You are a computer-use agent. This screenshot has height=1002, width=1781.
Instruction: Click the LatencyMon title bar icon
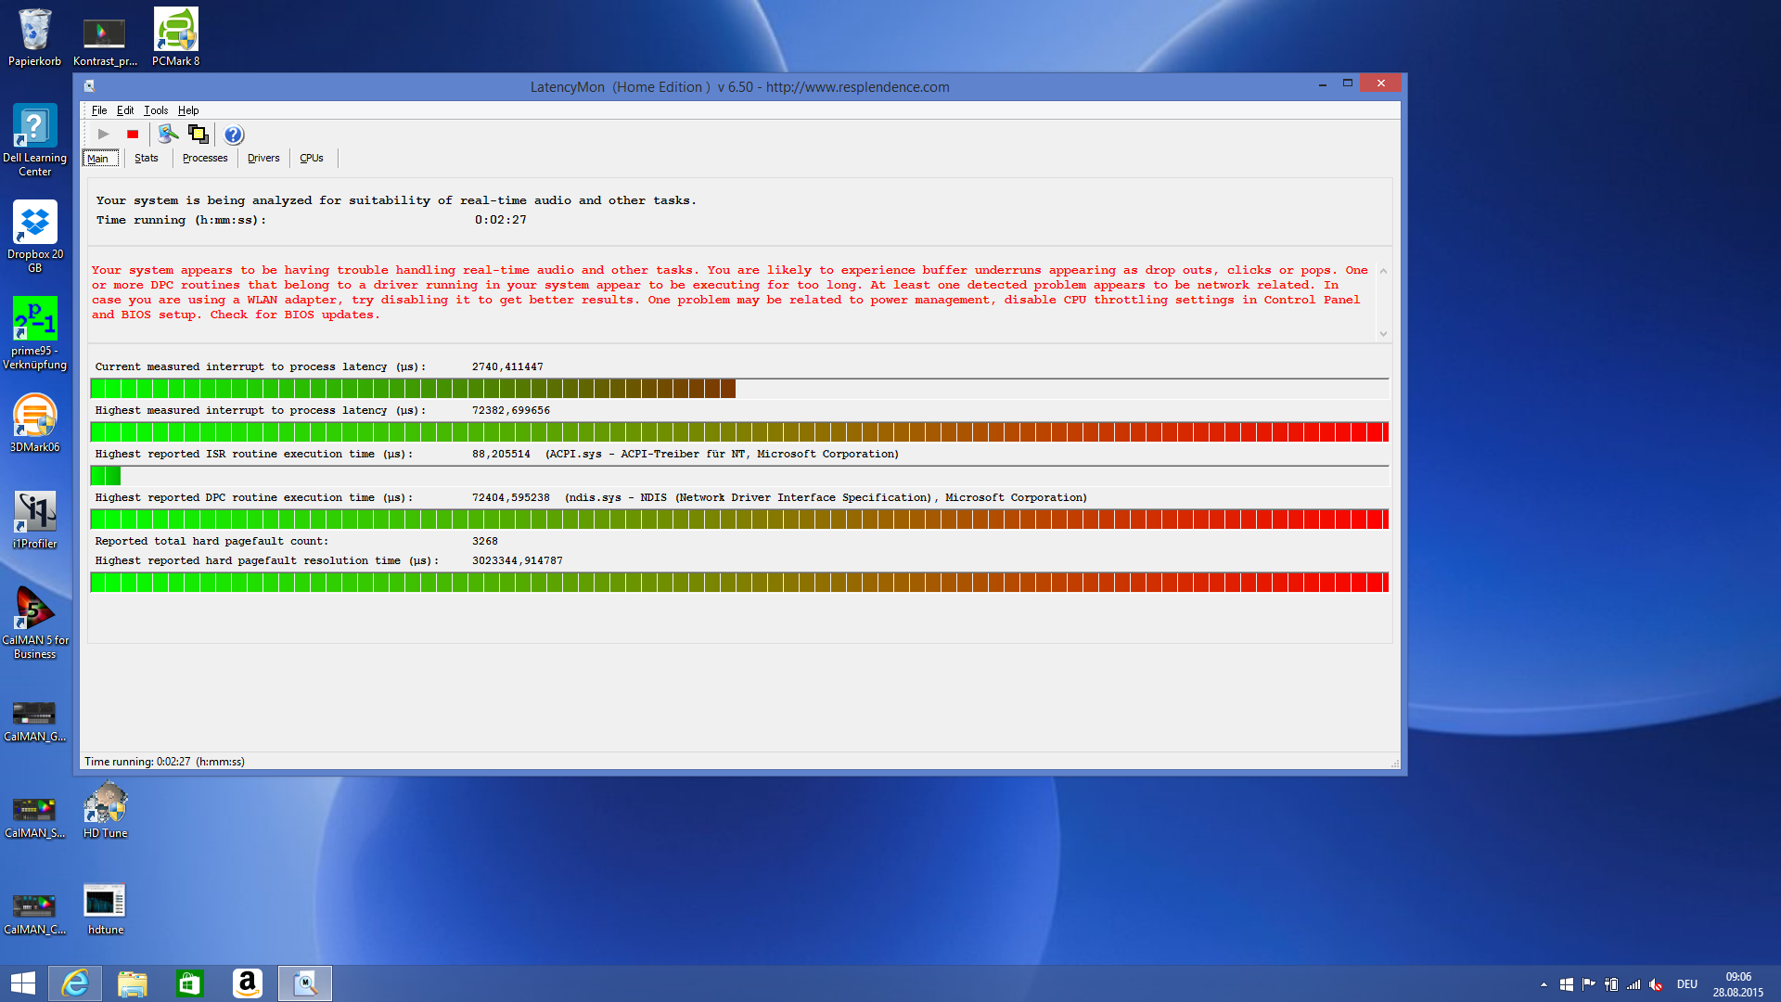pyautogui.click(x=90, y=86)
